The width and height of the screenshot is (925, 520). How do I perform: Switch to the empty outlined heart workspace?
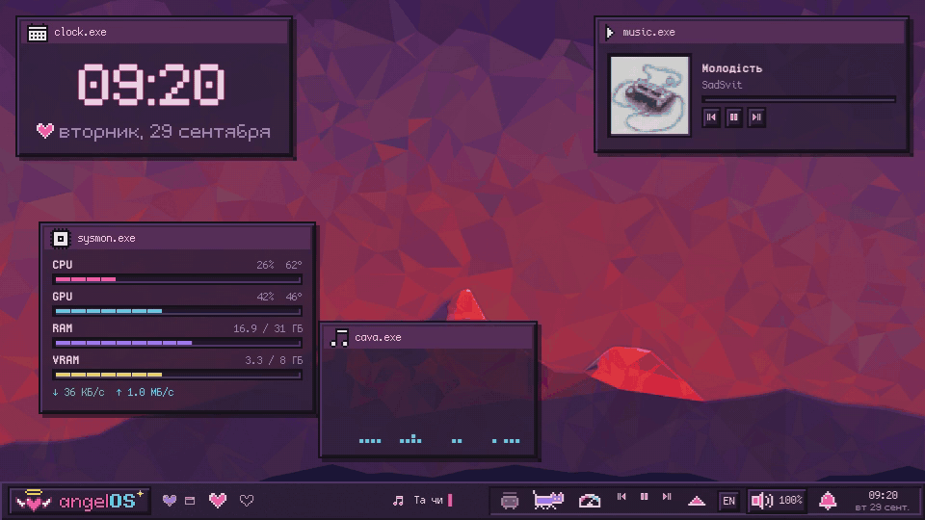tap(247, 501)
